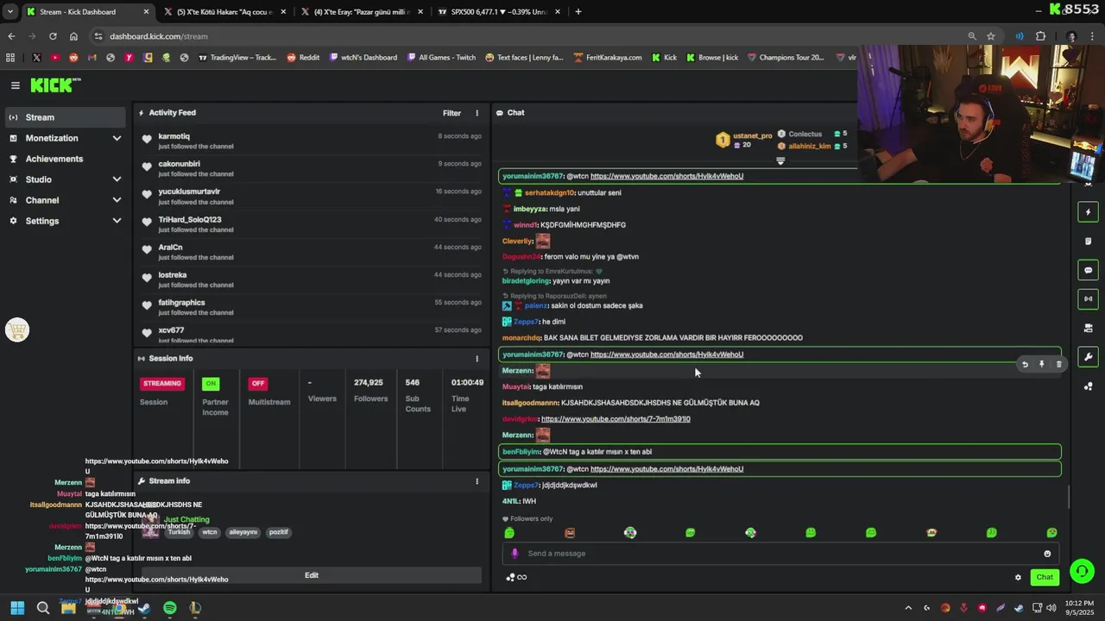Open the wtcN's Dashboard bookmark

[x=363, y=58]
